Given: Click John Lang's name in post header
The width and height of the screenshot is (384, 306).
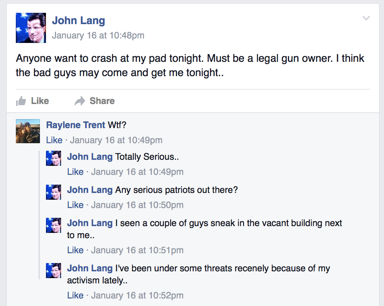Looking at the screenshot, I should point(78,21).
